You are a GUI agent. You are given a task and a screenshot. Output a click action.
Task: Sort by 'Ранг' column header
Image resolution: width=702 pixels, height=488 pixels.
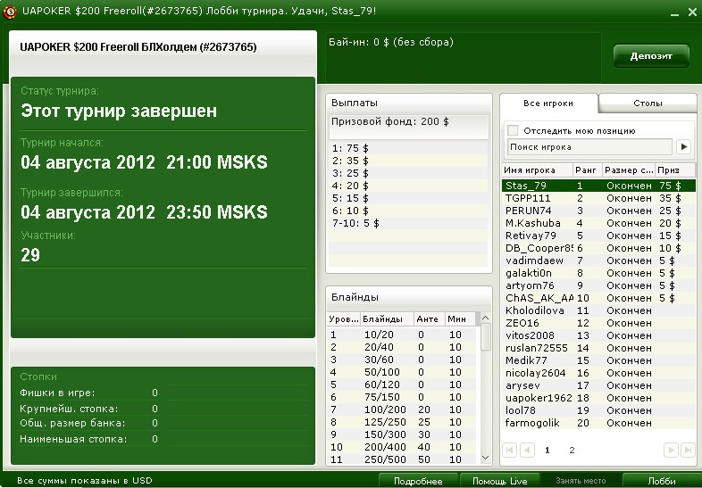(x=588, y=170)
